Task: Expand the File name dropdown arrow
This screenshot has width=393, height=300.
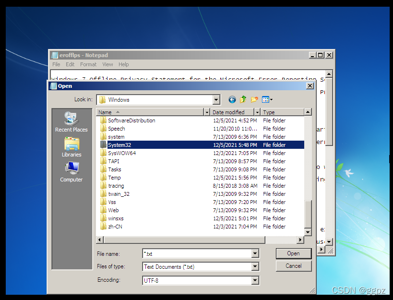Action: 255,253
